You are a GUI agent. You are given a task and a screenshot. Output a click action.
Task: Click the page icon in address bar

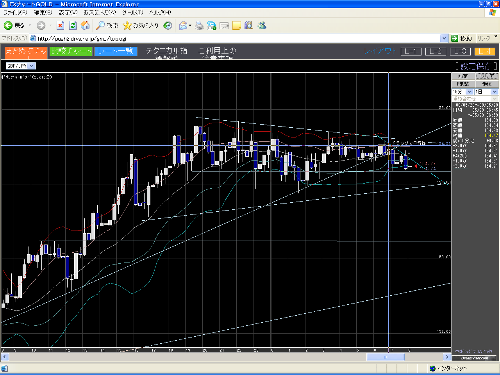[x=33, y=38]
